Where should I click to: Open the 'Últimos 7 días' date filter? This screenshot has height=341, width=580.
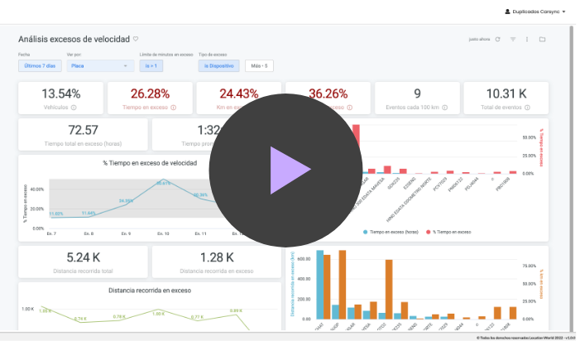click(40, 65)
